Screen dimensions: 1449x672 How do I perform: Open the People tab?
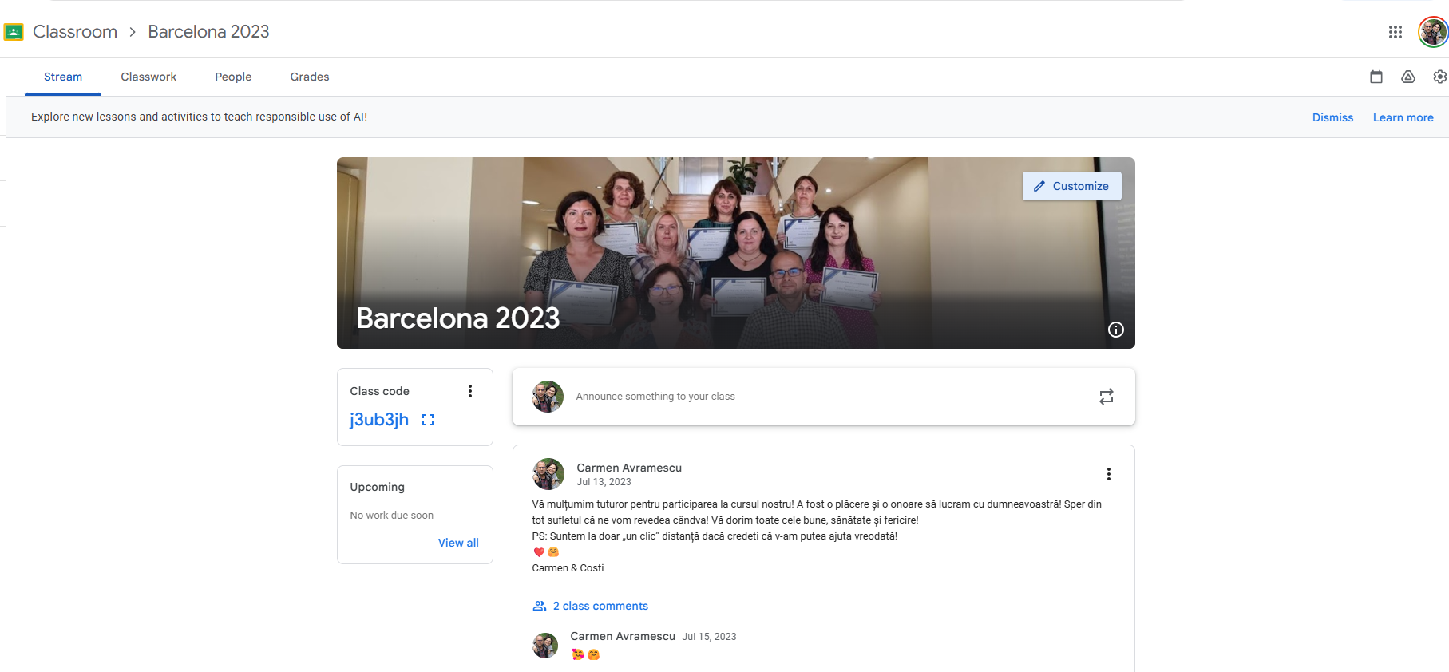coord(233,77)
